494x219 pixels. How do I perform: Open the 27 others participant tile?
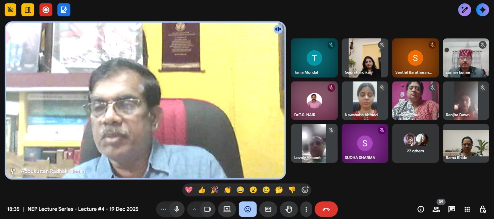(x=415, y=143)
